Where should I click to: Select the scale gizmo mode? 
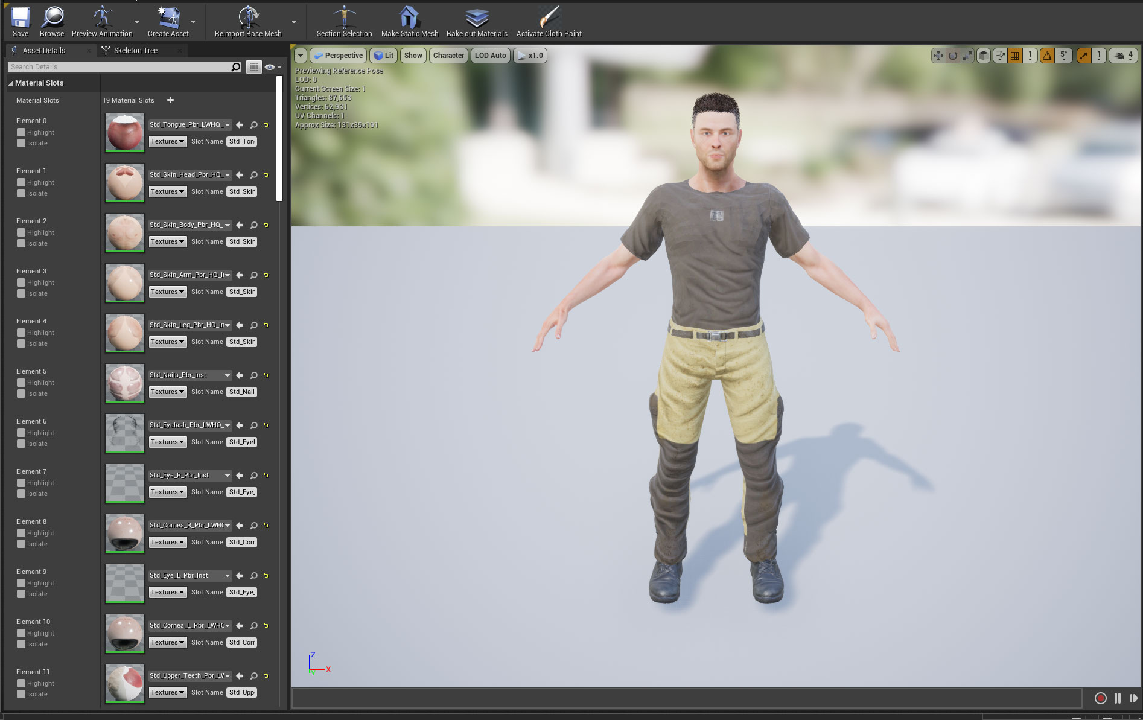pos(967,56)
